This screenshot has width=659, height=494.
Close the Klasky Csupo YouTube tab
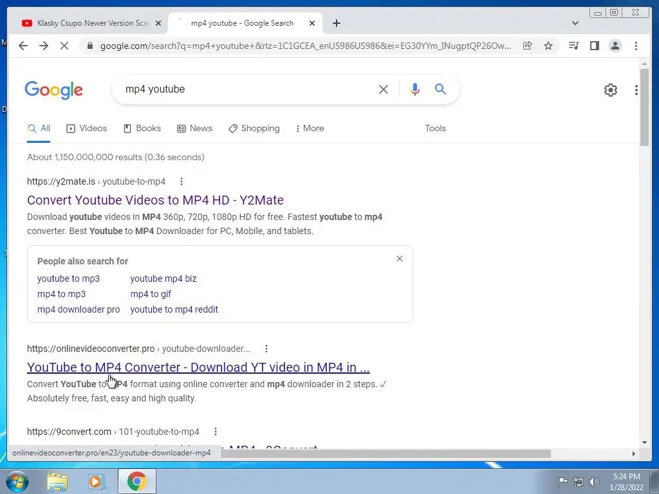point(158,23)
